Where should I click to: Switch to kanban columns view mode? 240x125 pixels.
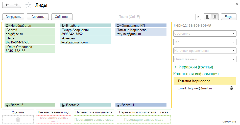coord(215,17)
